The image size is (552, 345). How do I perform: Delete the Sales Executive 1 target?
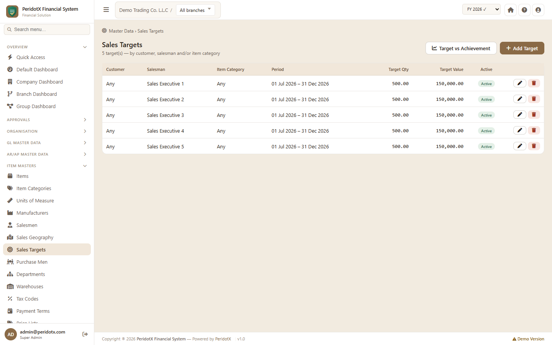(x=534, y=83)
